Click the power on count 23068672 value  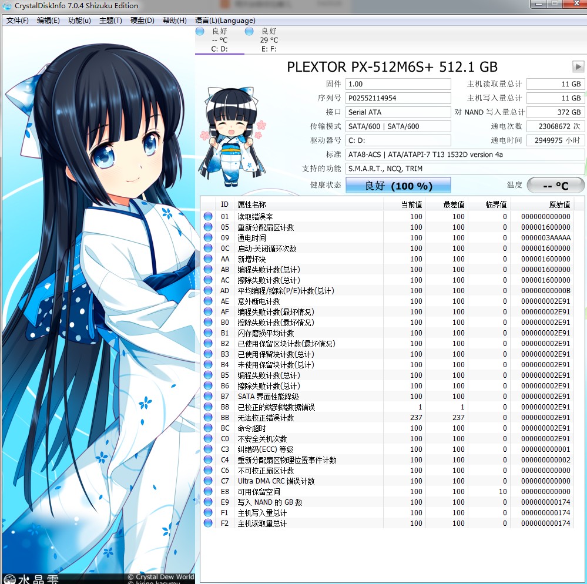(x=555, y=126)
